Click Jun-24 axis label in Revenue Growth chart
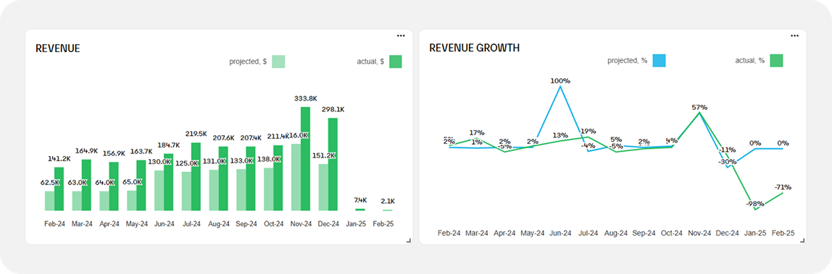This screenshot has height=274, width=832. click(560, 234)
